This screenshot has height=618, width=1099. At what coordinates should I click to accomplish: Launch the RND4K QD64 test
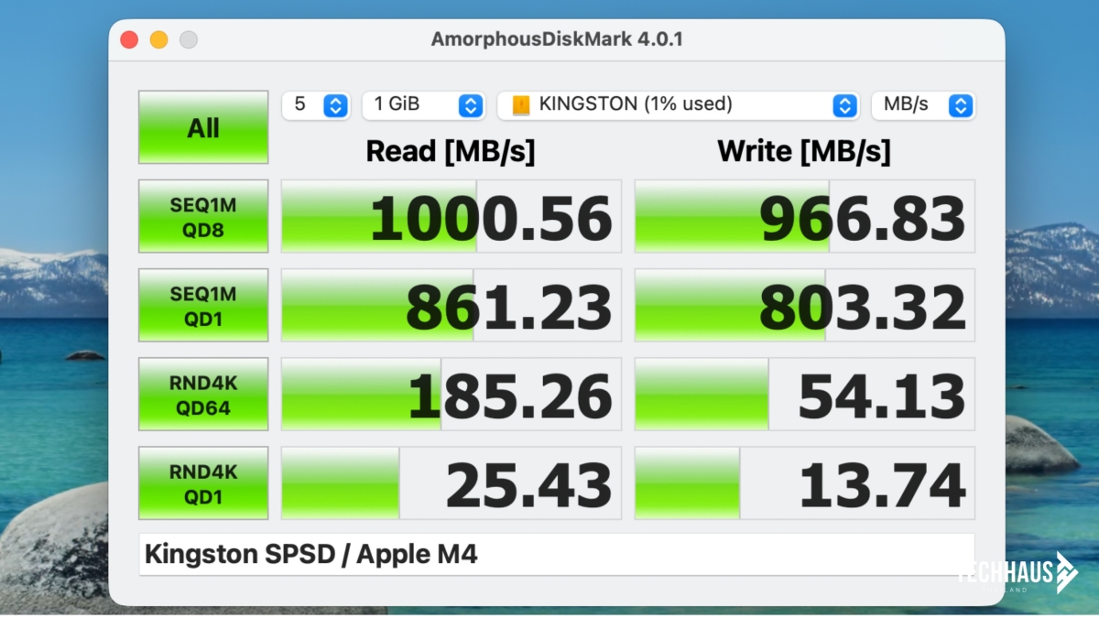[x=203, y=394]
